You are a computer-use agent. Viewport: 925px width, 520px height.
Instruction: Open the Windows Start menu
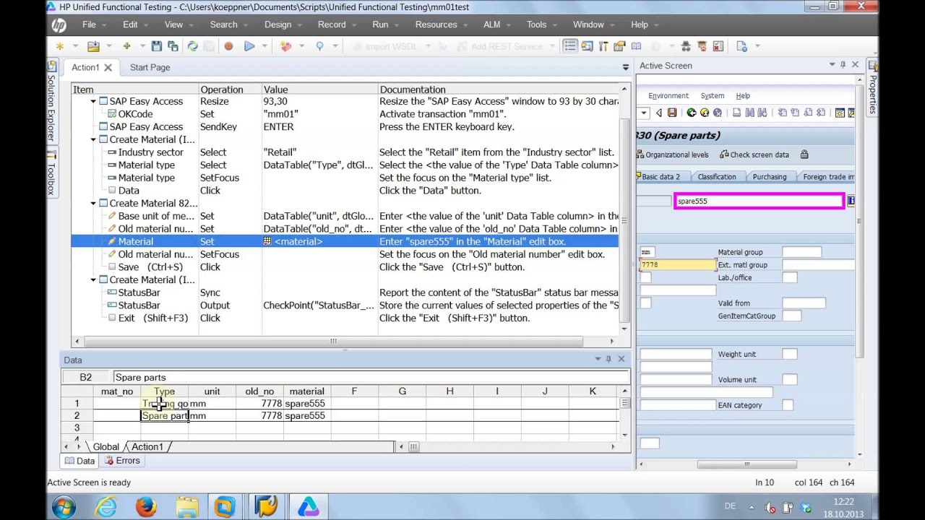point(63,506)
